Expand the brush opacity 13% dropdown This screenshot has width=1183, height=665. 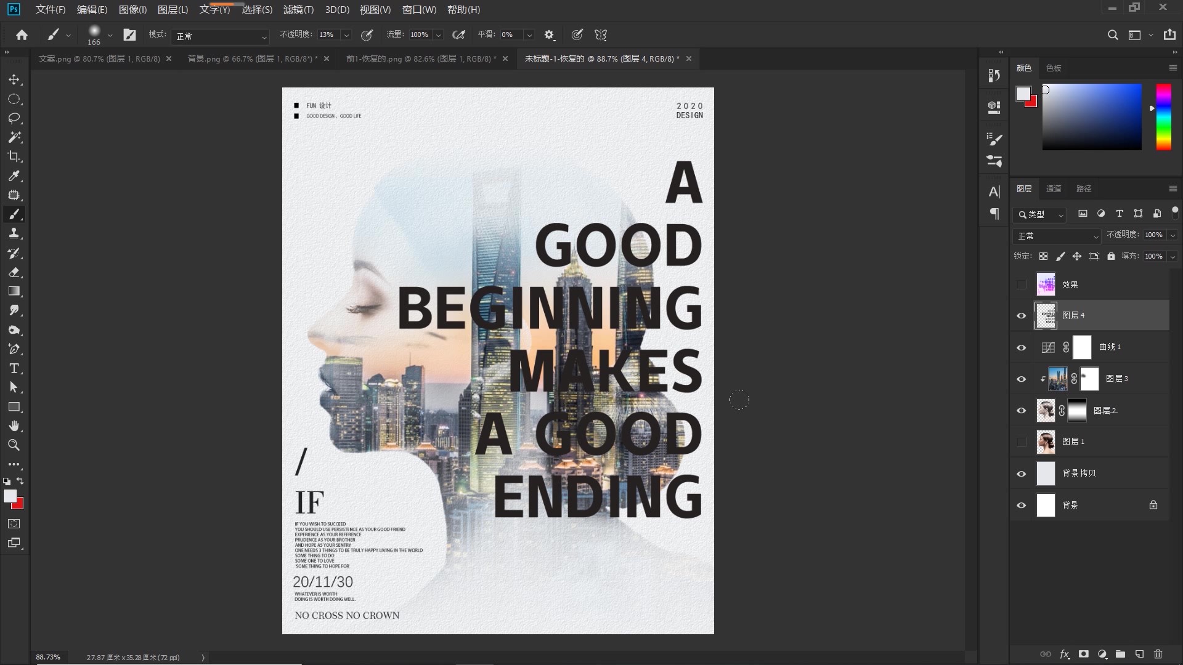tap(346, 35)
